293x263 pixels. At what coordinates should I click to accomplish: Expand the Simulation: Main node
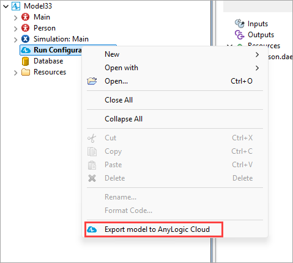click(15, 40)
